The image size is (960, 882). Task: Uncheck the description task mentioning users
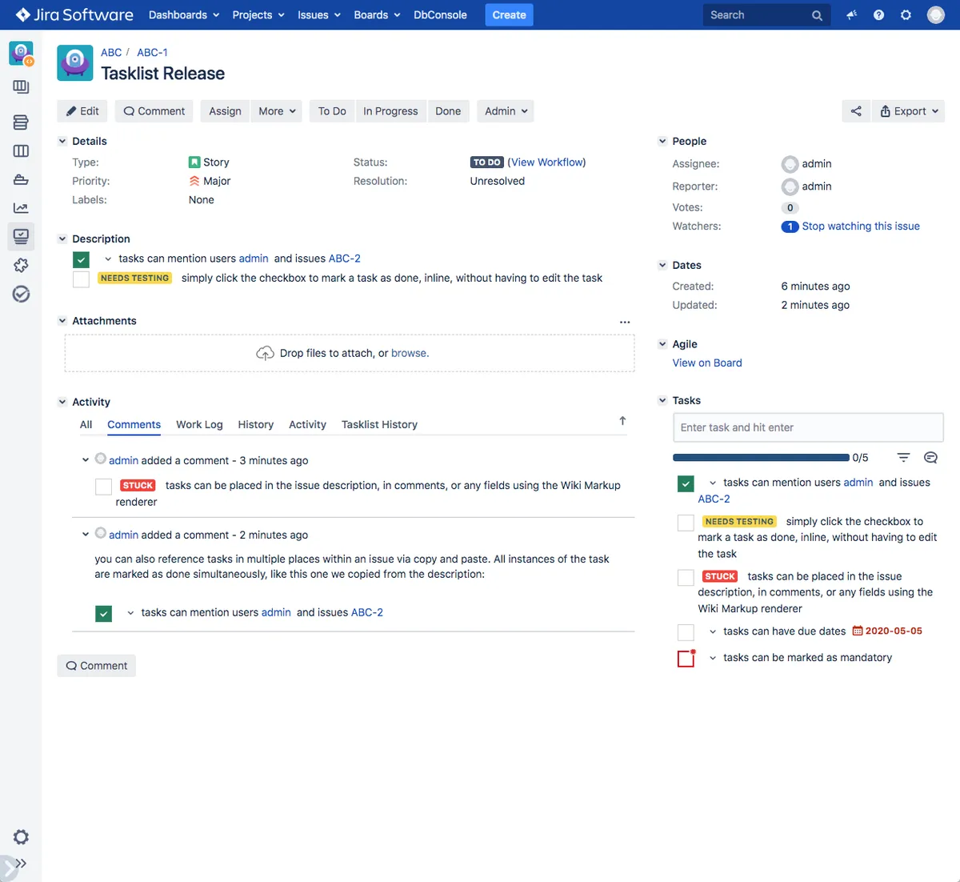point(81,259)
